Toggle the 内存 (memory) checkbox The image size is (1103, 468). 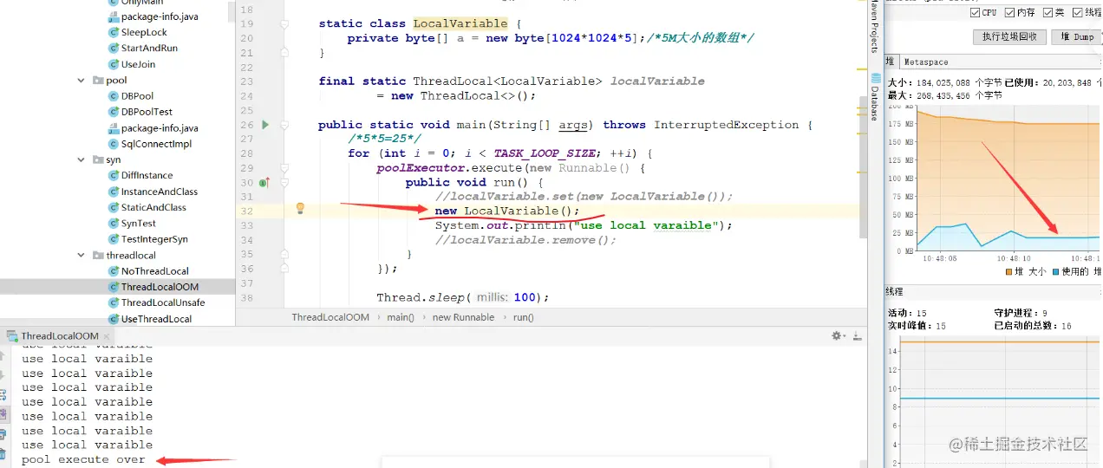point(1011,13)
